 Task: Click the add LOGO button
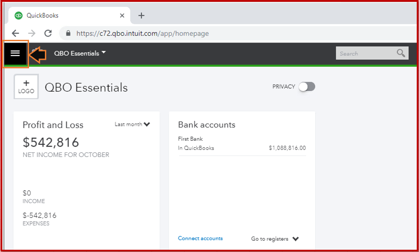coord(26,86)
